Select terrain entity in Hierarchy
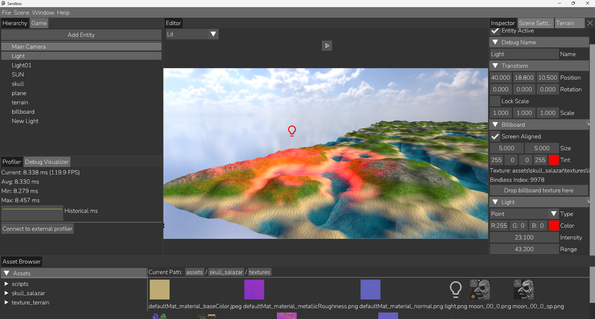The height and width of the screenshot is (319, 595). [x=81, y=103]
